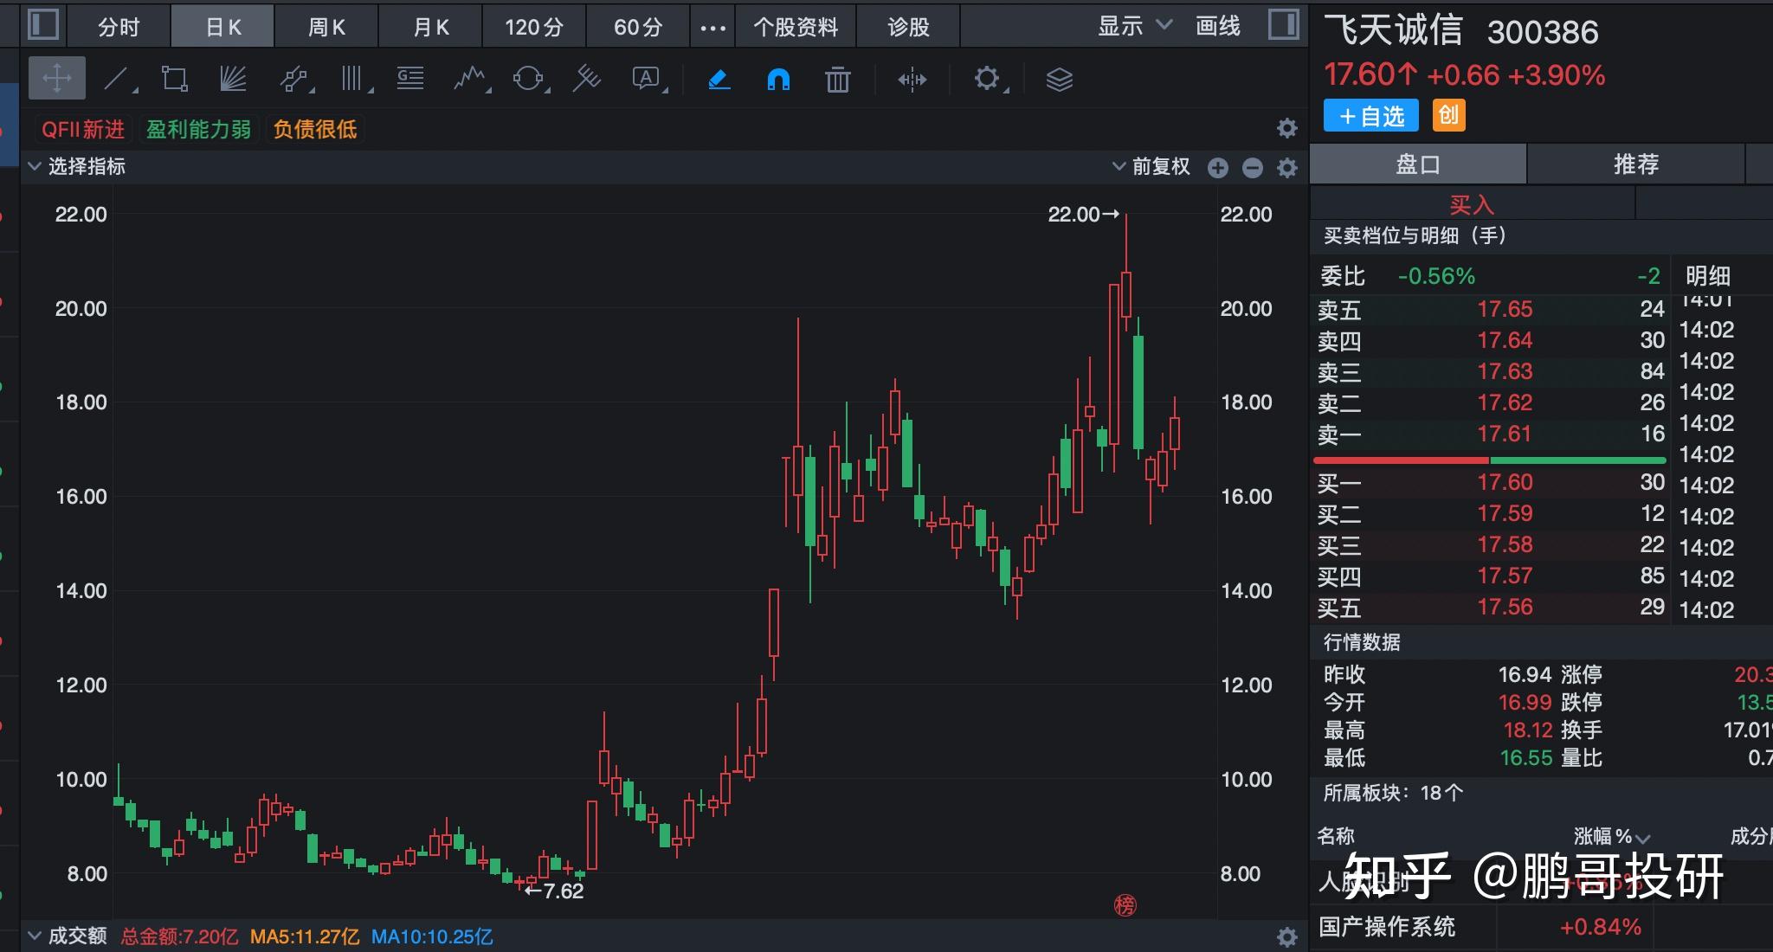This screenshot has width=1773, height=952.
Task: Switch to 周K weekly chart tab
Action: point(326,27)
